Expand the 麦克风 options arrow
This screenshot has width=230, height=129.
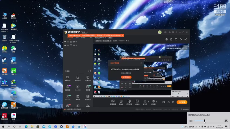point(148,101)
